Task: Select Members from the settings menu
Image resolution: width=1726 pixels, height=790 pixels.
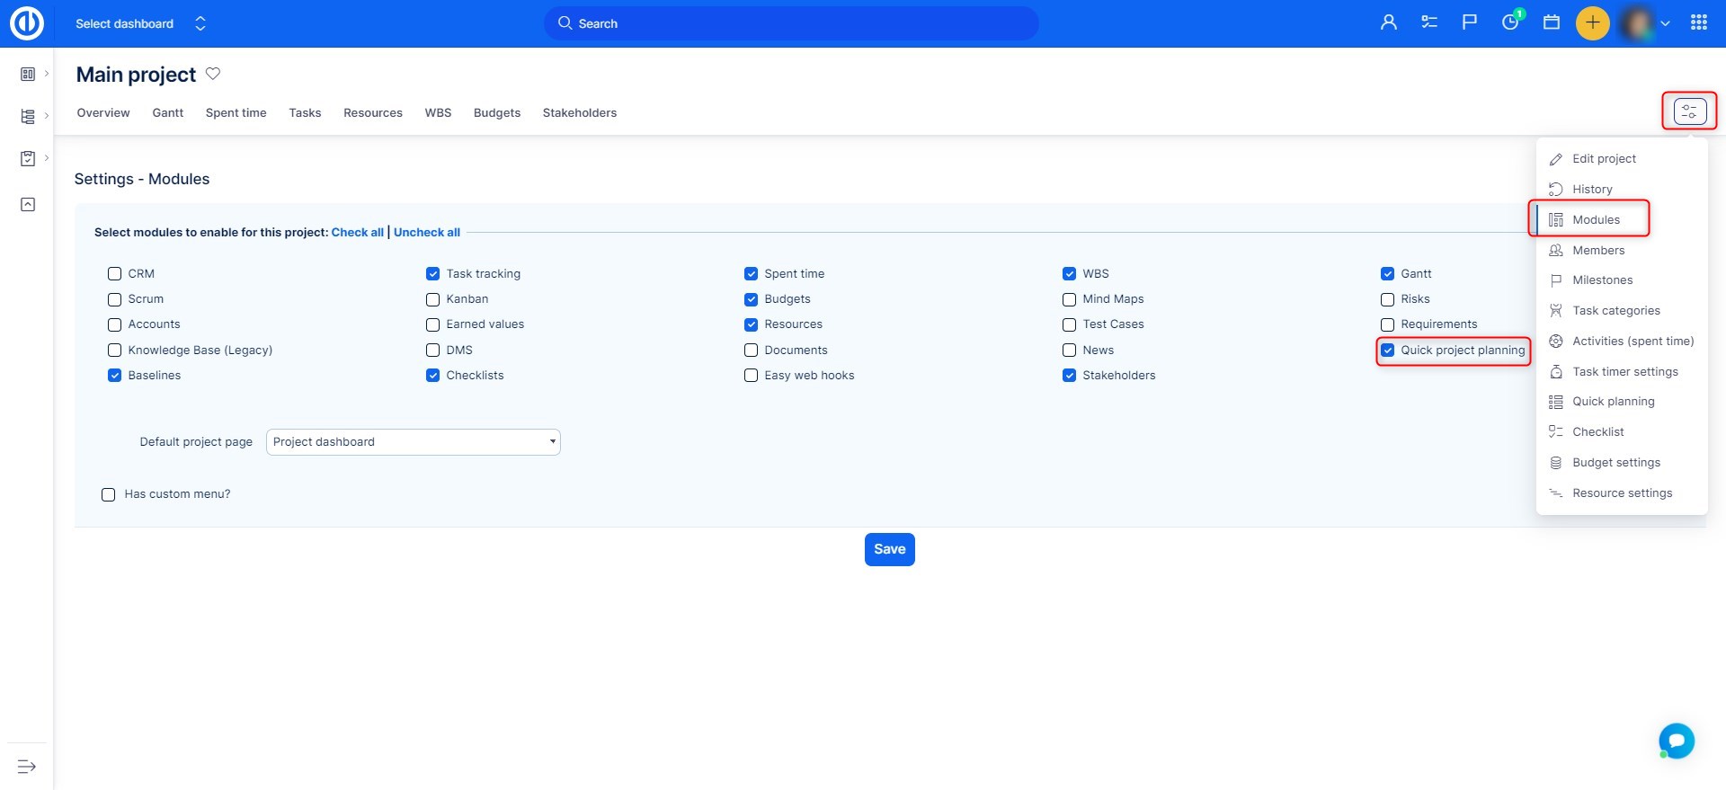Action: click(1598, 251)
